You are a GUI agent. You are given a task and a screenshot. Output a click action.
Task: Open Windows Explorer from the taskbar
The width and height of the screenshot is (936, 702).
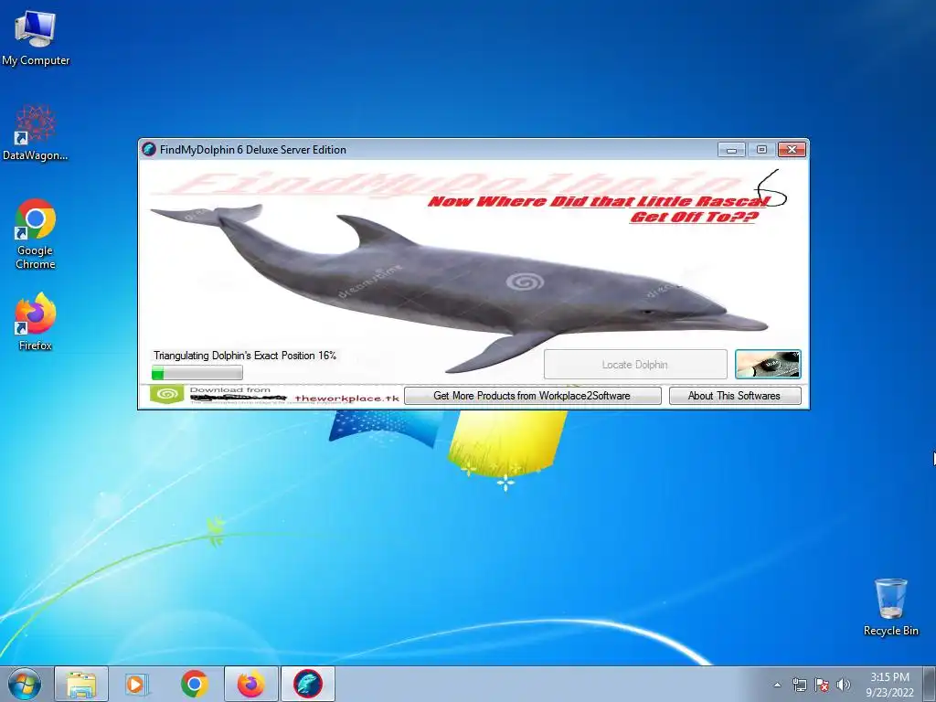(x=81, y=684)
